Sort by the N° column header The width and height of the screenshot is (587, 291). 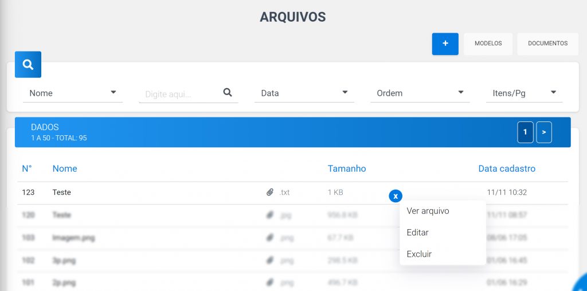[x=26, y=168]
